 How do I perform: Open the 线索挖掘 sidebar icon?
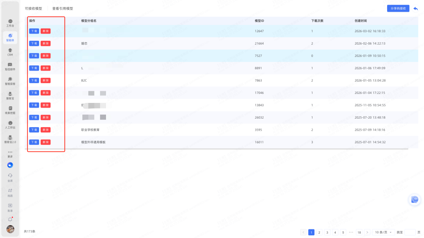click(x=10, y=110)
